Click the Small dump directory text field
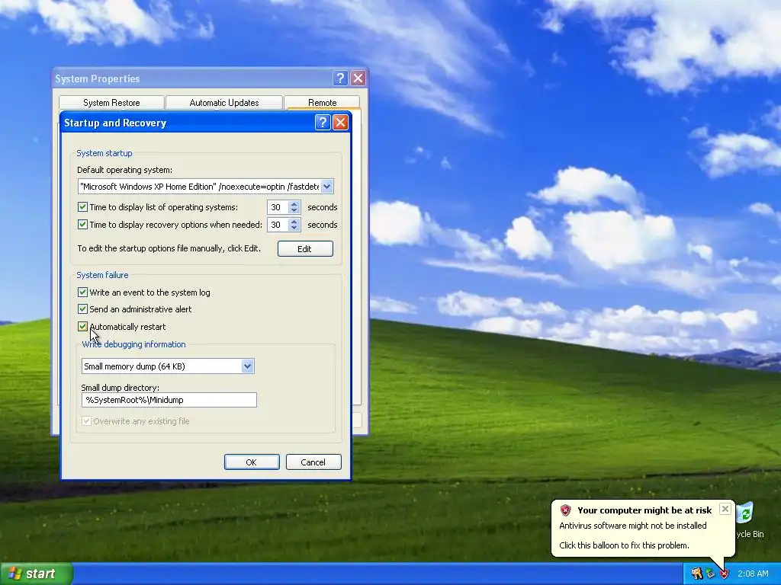Viewport: 781px width, 585px height. pos(169,400)
